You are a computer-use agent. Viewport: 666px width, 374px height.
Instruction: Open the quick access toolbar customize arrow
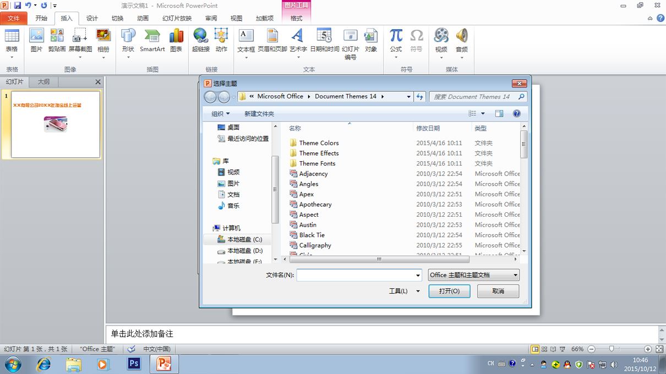coord(54,6)
